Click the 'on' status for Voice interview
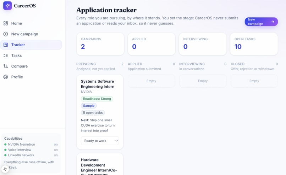This screenshot has height=175, width=286. (x=56, y=150)
